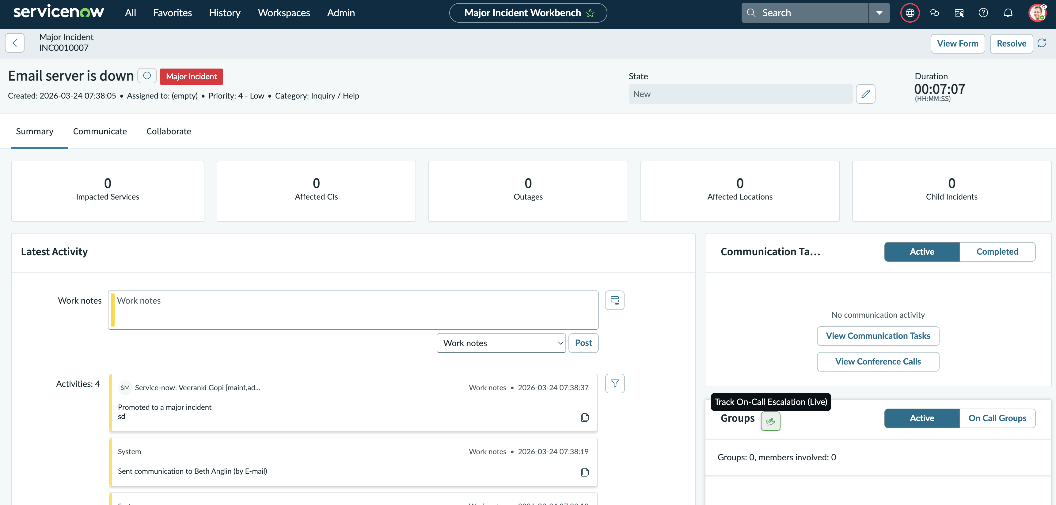
Task: Open the Impacted Services card
Action: coord(107,191)
